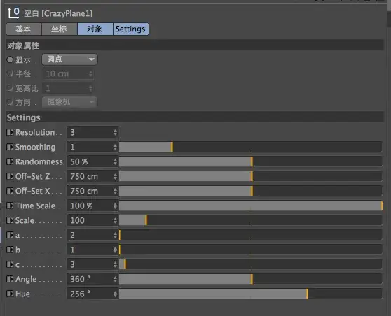Image resolution: width=391 pixels, height=316 pixels.
Task: Click the slider bar for parameter c
Action: 251,264
